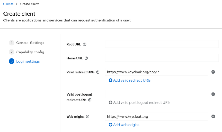Screen dimensions: 222x132
Task: Show help for Valid post logout redirect URIs
Action: [x=90, y=100]
